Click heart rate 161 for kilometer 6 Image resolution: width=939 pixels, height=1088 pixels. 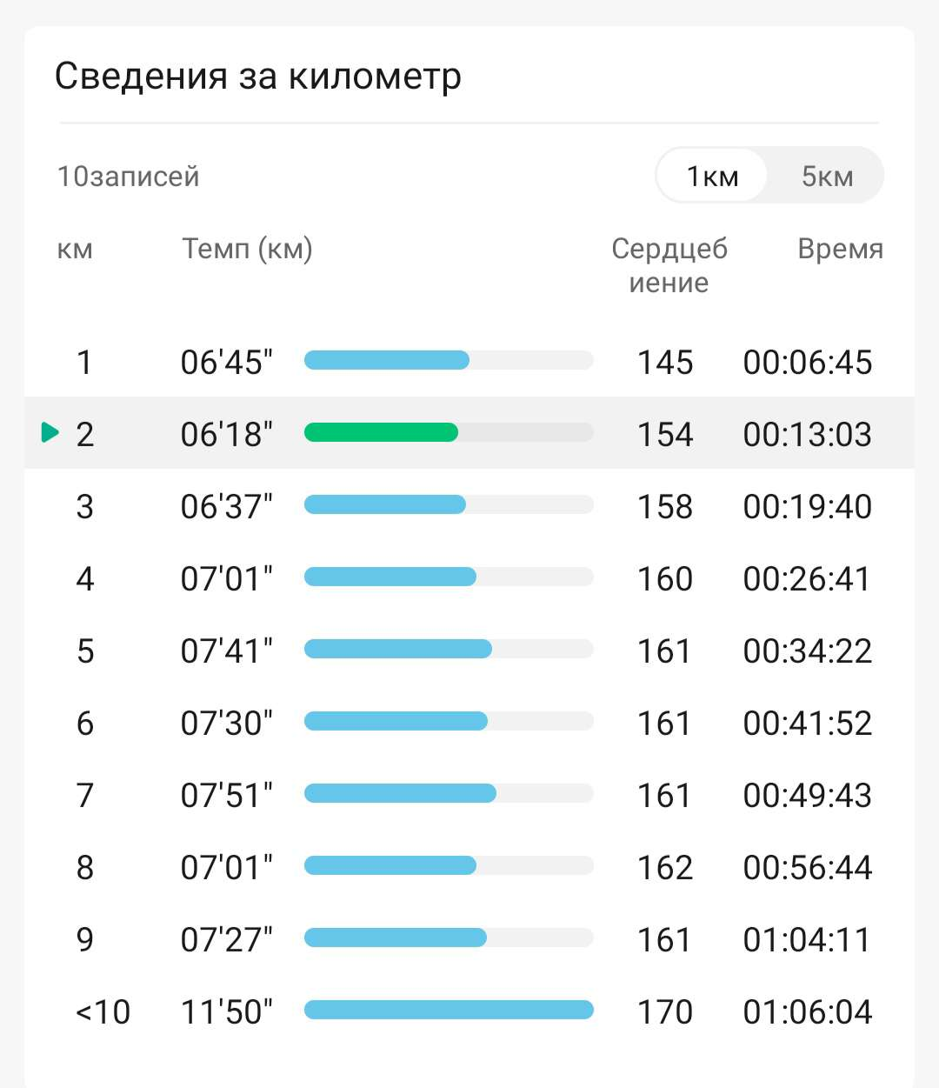664,723
